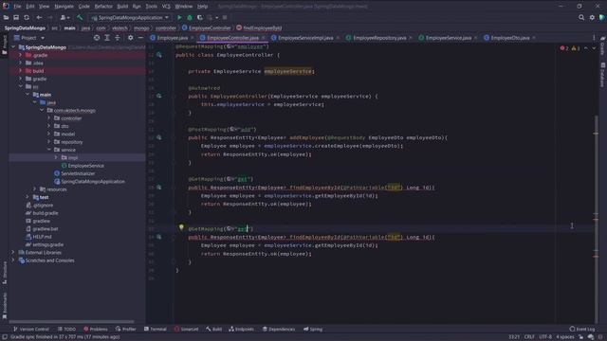Image resolution: width=607 pixels, height=341 pixels.
Task: Run with coverage icon in toolbar
Action: click(200, 17)
